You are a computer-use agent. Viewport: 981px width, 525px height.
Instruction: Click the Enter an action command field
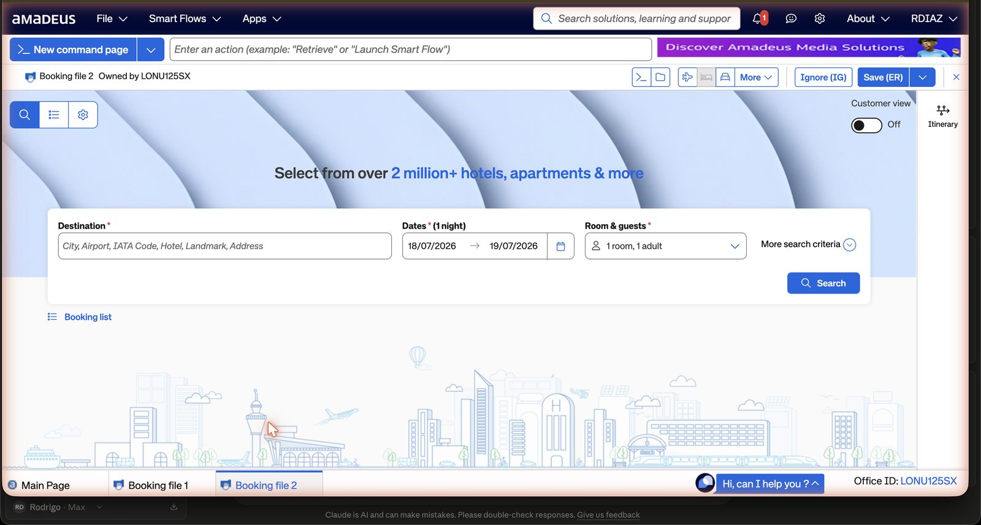410,50
